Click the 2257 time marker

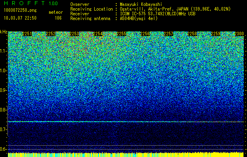pos(168,34)
